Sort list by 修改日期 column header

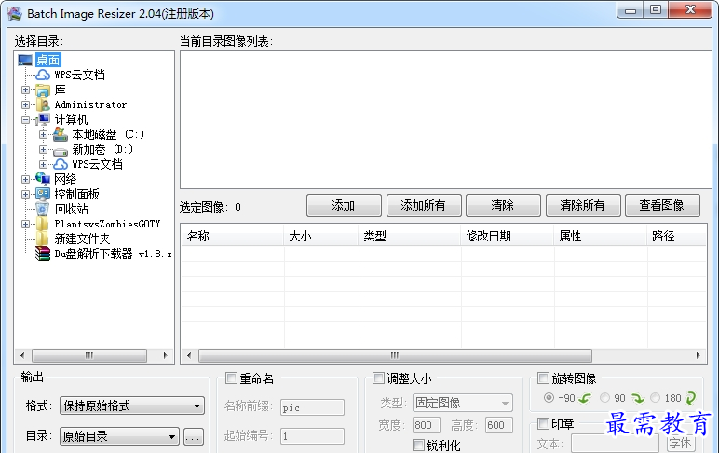point(508,237)
